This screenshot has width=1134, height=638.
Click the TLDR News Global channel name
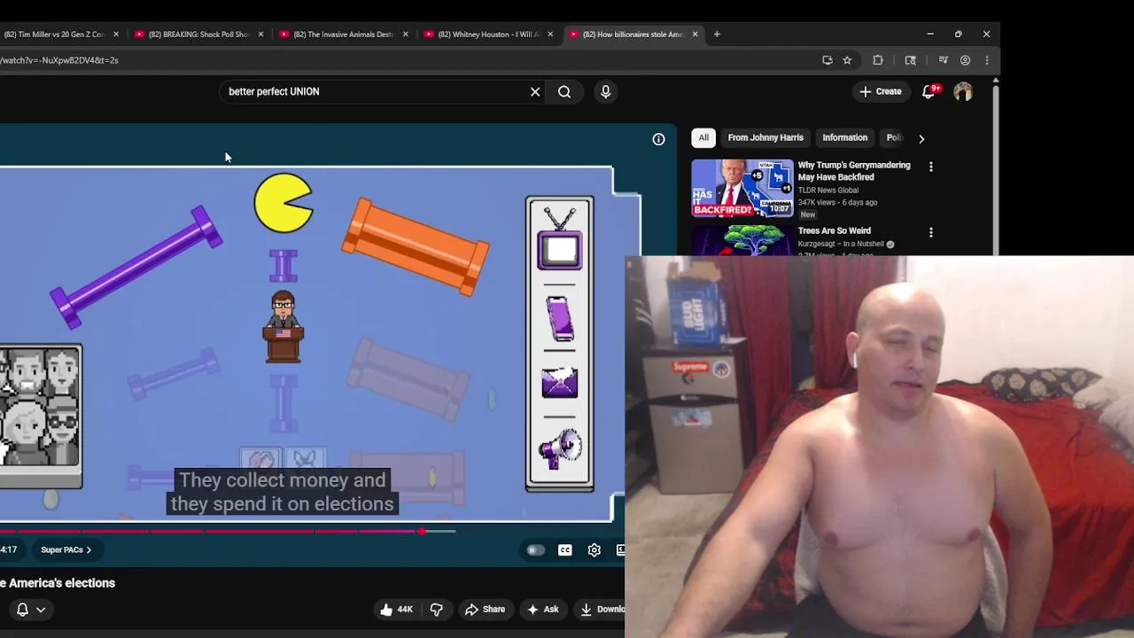point(828,191)
